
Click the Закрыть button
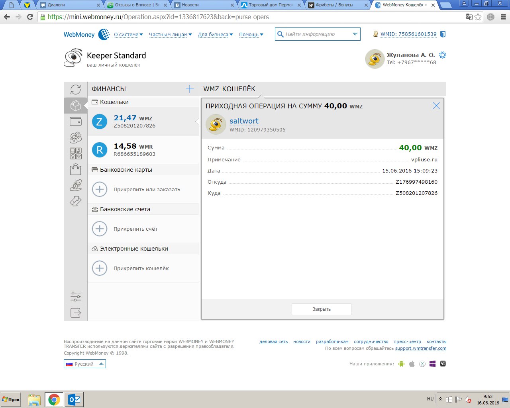pyautogui.click(x=322, y=309)
